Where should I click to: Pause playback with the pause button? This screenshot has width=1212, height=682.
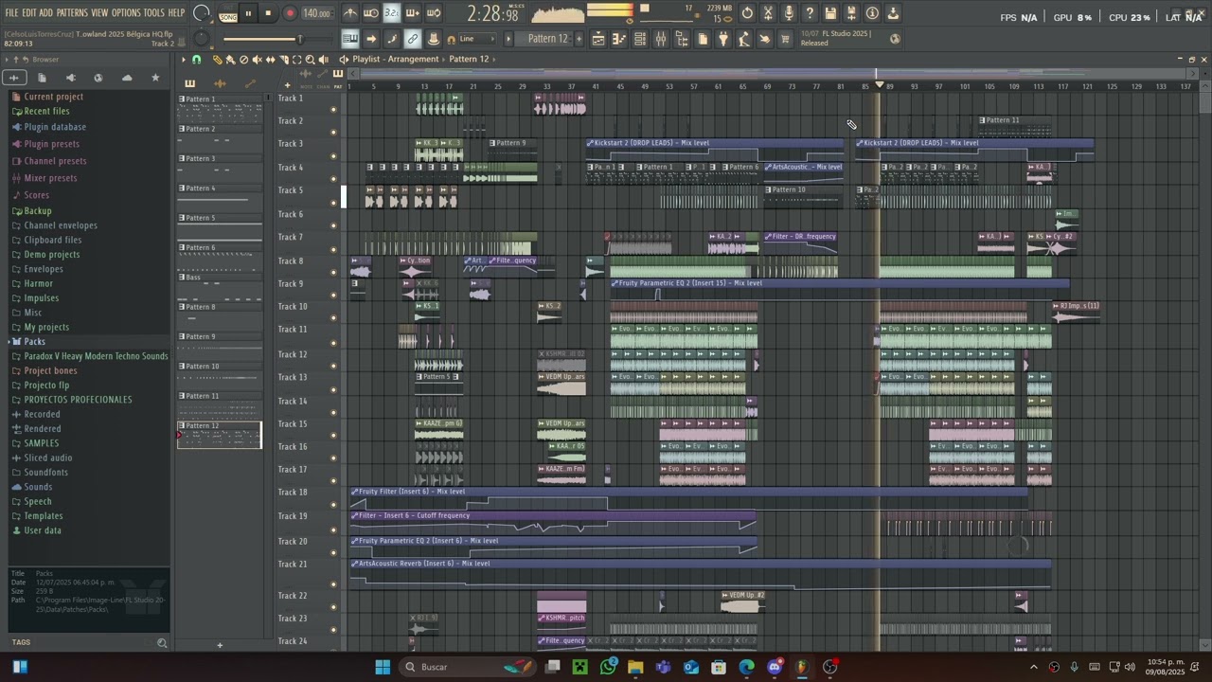point(248,13)
